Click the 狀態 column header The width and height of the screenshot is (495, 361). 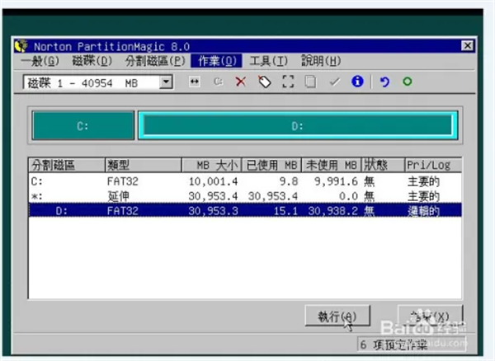click(383, 165)
